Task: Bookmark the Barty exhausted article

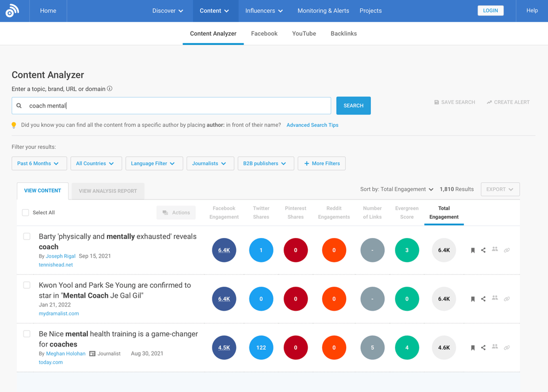Action: pyautogui.click(x=473, y=250)
